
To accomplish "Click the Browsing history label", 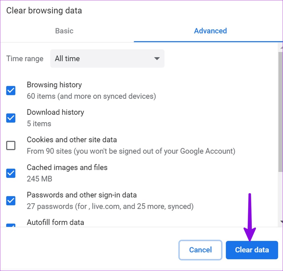I will point(54,85).
